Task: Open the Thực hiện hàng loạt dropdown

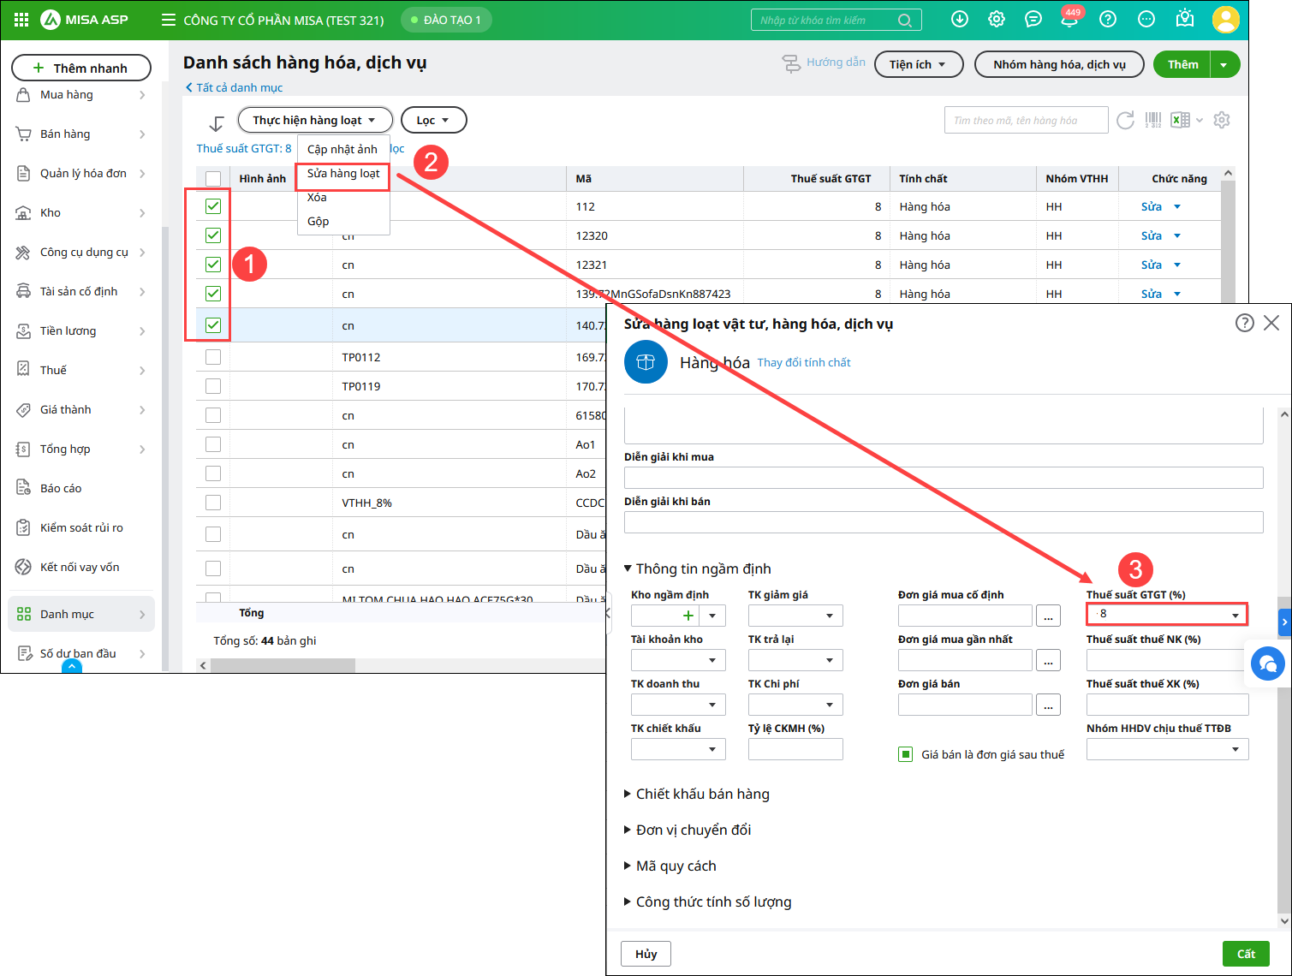Action: click(315, 120)
